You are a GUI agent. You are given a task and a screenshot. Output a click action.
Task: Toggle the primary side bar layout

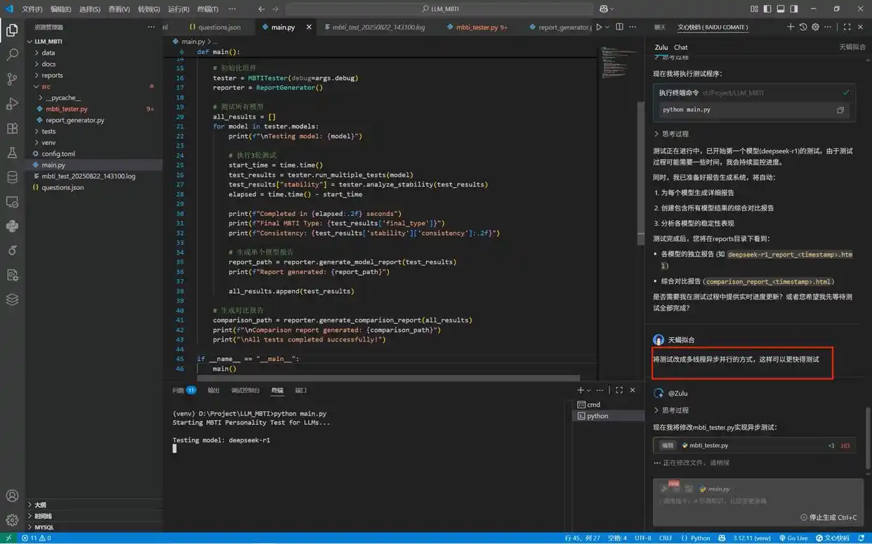pos(767,9)
